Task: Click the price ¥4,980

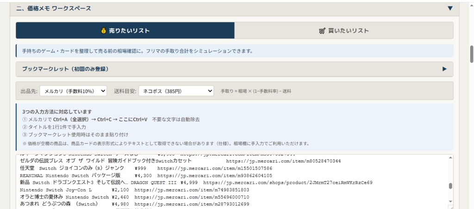Action: [x=120, y=204]
